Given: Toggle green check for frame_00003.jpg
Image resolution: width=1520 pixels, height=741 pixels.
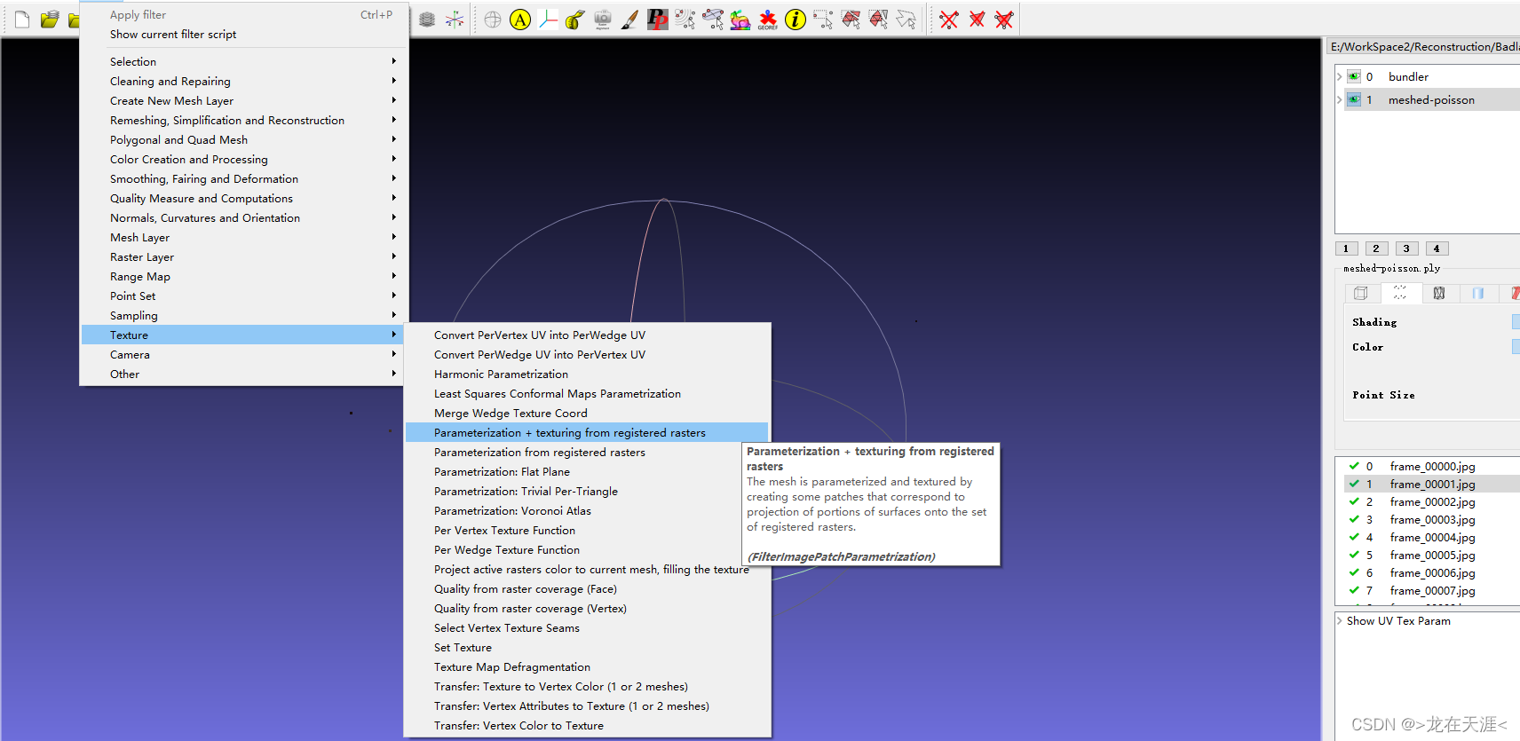Looking at the screenshot, I should click(x=1354, y=519).
